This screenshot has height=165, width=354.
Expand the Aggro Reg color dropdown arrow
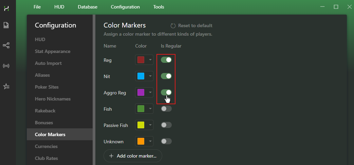tap(150, 93)
